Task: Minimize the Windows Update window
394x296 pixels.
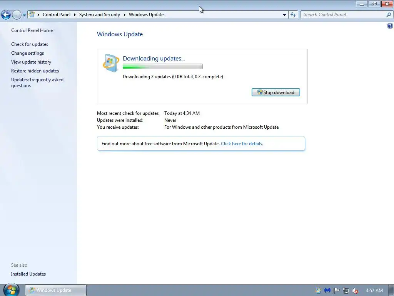Action: [362, 4]
